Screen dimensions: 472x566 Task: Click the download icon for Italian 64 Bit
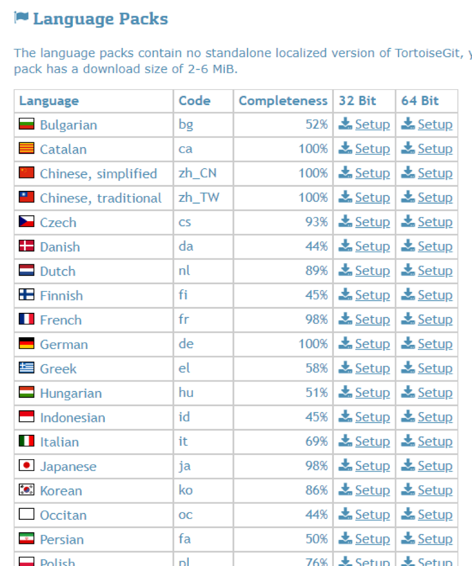(408, 441)
